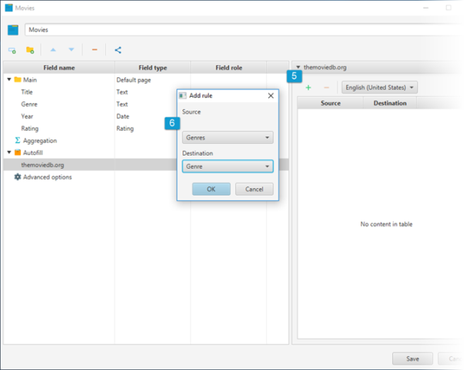Move field up with arrow icon
464x370 pixels.
53,50
